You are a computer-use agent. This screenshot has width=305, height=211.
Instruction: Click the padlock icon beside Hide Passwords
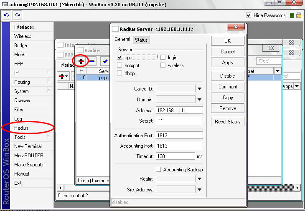pos(299,15)
